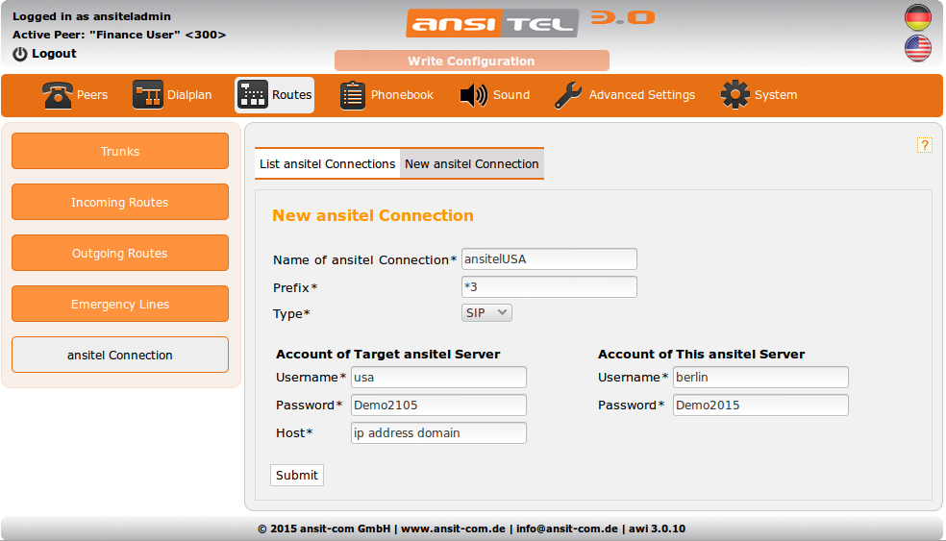Select the New ansitel Connection tab
The image size is (946, 541).
coord(472,164)
